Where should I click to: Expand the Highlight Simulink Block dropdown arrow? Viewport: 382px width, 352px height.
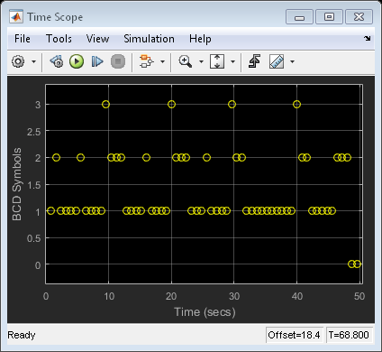(162, 61)
